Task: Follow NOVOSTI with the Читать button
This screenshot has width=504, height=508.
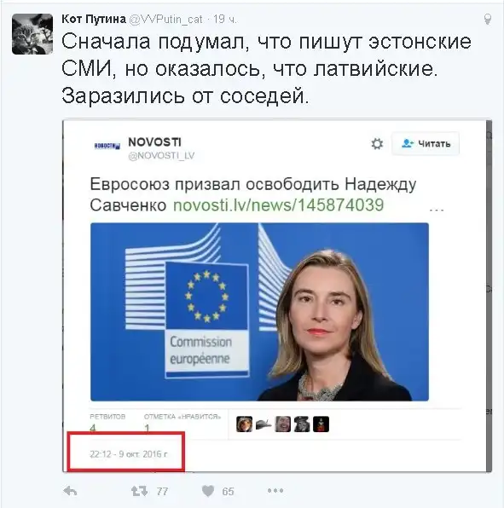Action: 426,143
